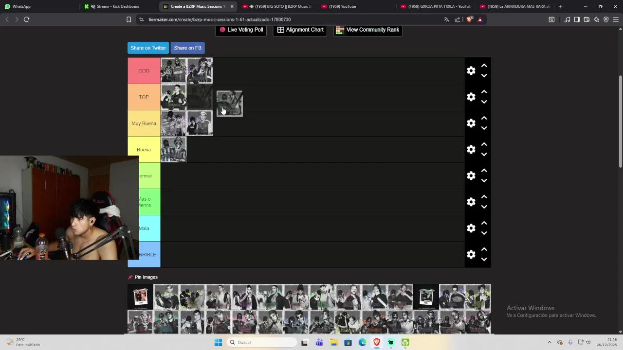Open Alignment Chart view

click(x=300, y=30)
